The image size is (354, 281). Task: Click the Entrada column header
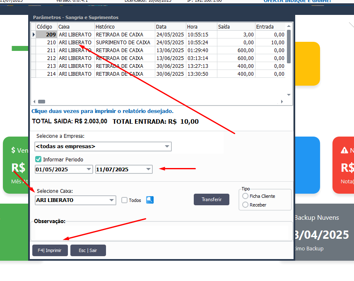[270, 26]
